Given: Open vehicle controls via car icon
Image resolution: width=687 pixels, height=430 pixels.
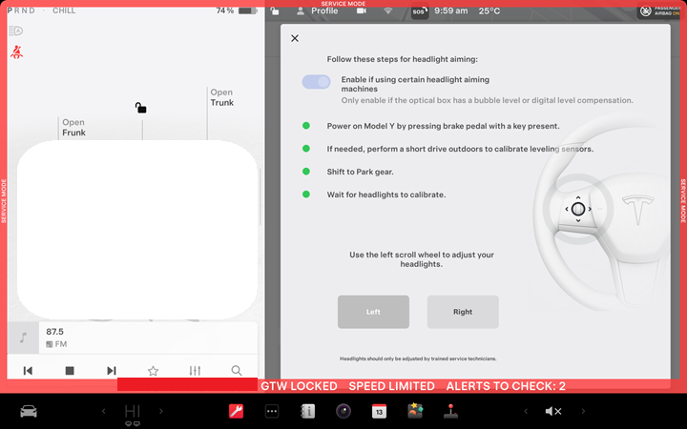Looking at the screenshot, I should pos(29,411).
